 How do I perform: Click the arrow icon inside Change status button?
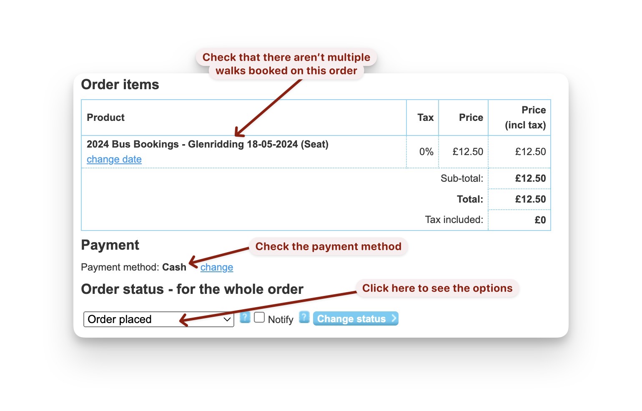[x=392, y=318]
